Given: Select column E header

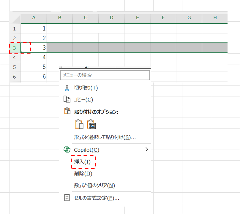Looking at the screenshot, I should [137, 18].
